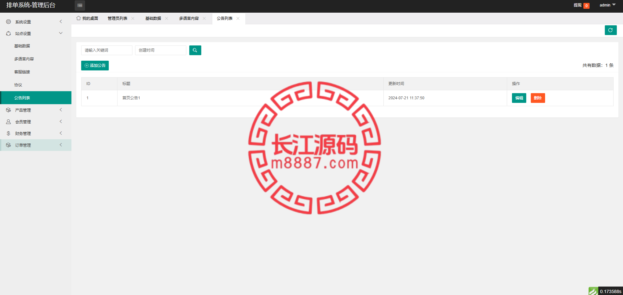Click the 排单系统-管理后台 title

31,5
